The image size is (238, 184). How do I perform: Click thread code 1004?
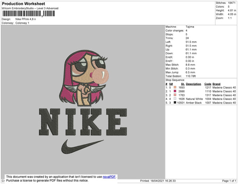[x=208, y=99]
